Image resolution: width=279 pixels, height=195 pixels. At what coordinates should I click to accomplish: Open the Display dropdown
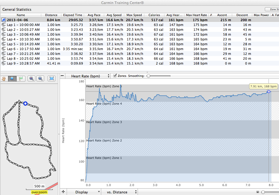point(84,192)
